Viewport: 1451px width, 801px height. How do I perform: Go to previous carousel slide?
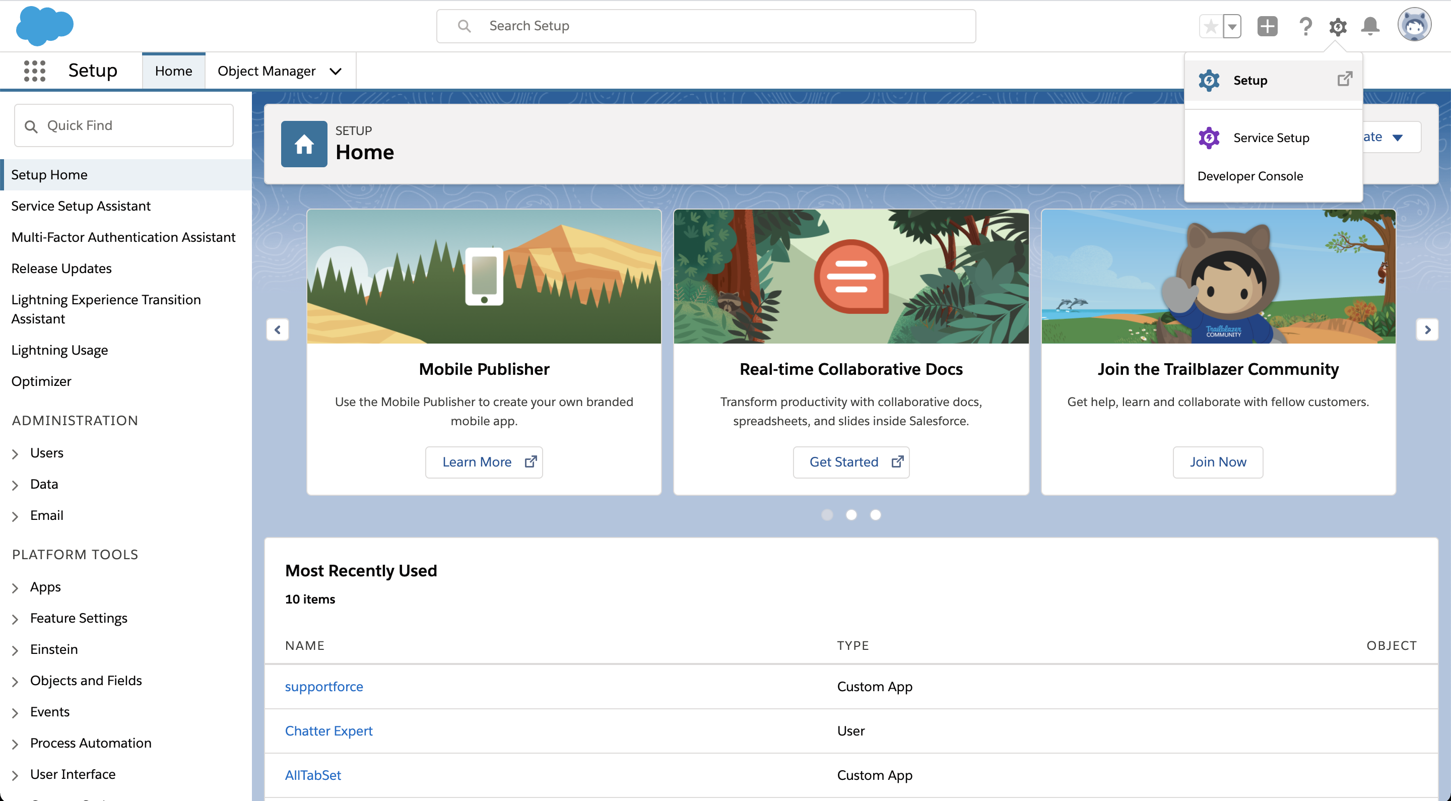[x=278, y=329]
